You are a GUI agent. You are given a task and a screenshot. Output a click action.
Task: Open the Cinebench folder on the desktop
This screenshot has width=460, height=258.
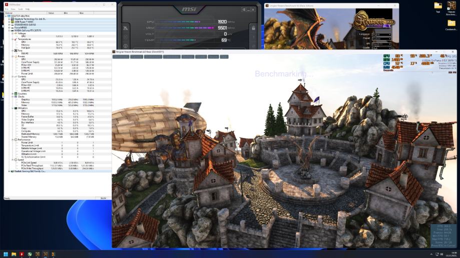pyautogui.click(x=451, y=24)
